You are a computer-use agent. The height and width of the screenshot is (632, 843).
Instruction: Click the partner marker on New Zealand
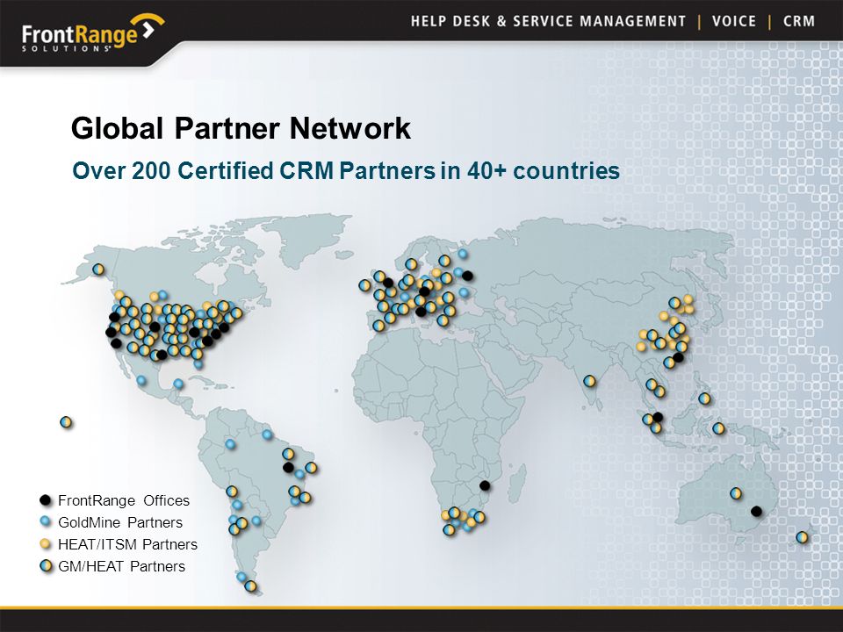[x=802, y=537]
